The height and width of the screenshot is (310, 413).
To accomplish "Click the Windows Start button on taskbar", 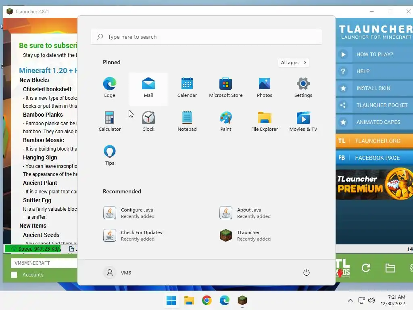I will pyautogui.click(x=171, y=300).
